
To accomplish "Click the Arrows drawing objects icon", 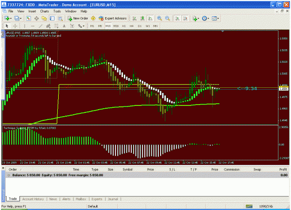I will (x=80, y=26).
